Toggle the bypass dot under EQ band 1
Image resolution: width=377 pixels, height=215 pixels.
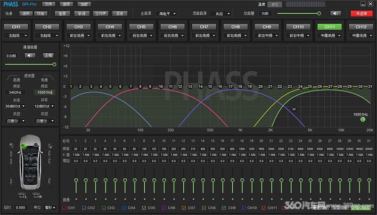(76, 199)
